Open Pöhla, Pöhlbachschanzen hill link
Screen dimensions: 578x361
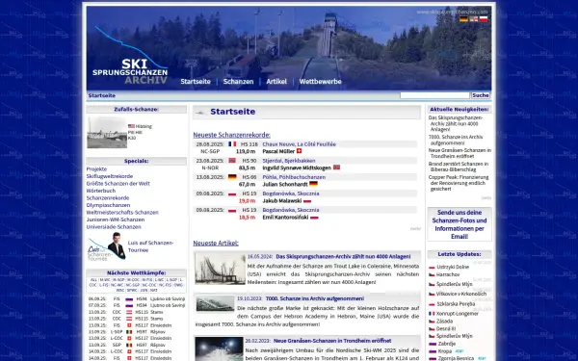pos(294,177)
